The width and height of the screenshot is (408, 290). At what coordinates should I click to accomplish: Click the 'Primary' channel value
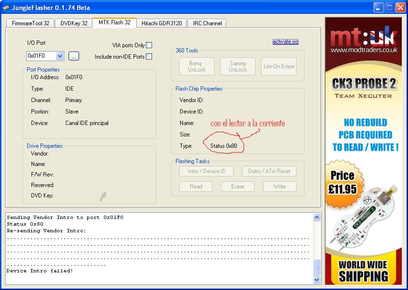click(x=73, y=100)
